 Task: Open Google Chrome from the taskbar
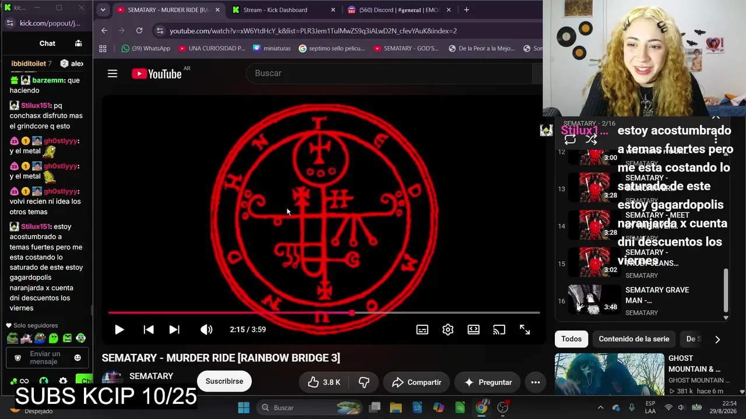click(x=481, y=407)
